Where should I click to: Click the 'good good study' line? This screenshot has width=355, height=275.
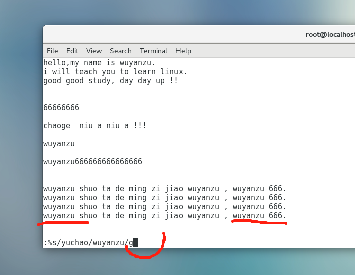(x=110, y=81)
